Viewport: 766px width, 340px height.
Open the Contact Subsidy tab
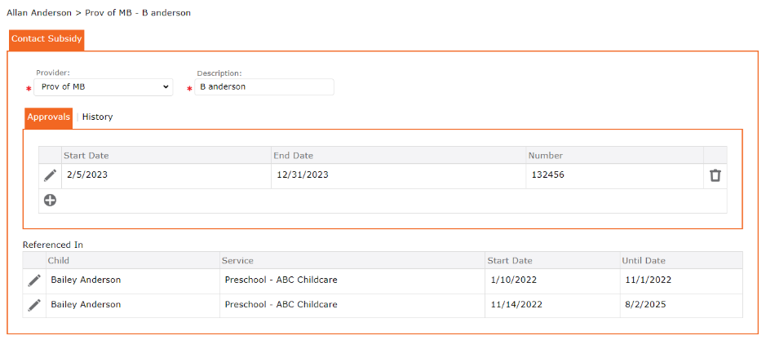click(x=46, y=40)
